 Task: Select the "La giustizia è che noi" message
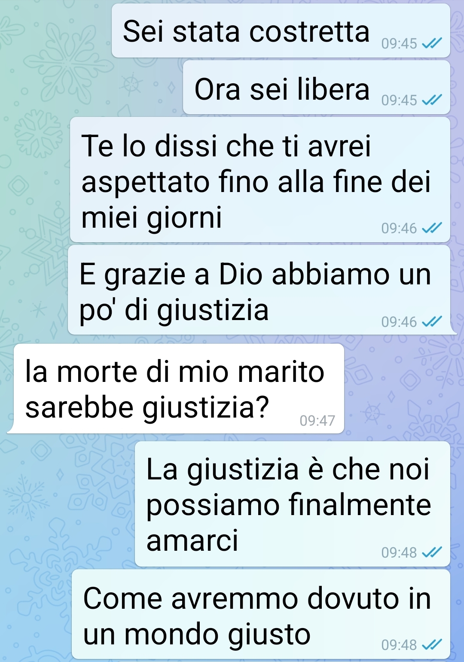pyautogui.click(x=293, y=504)
